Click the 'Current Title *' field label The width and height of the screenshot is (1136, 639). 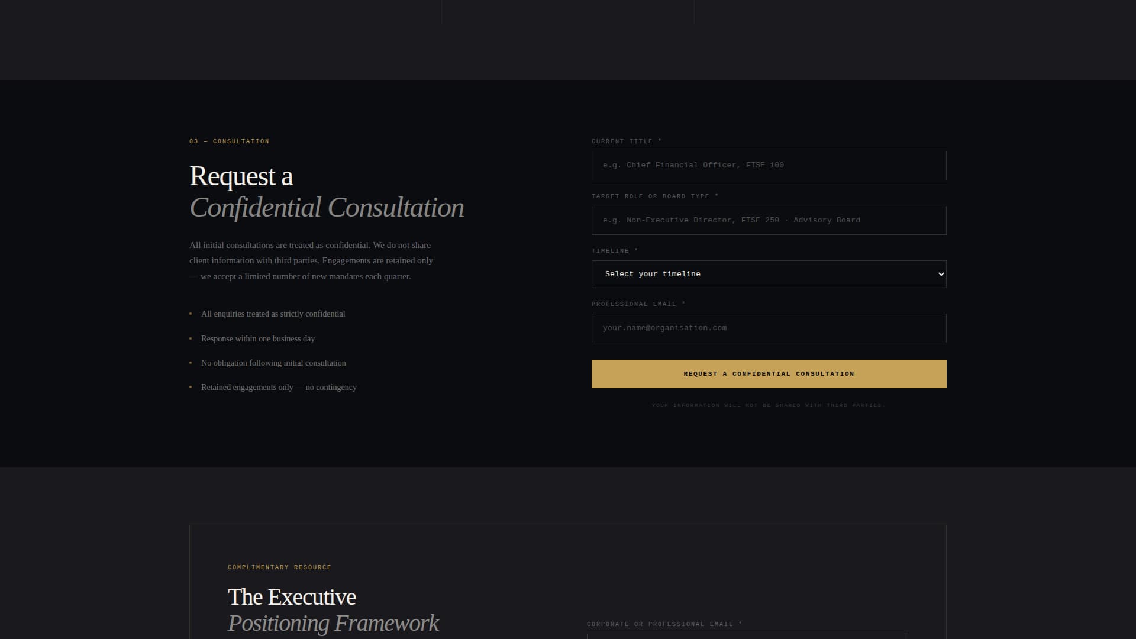[627, 141]
